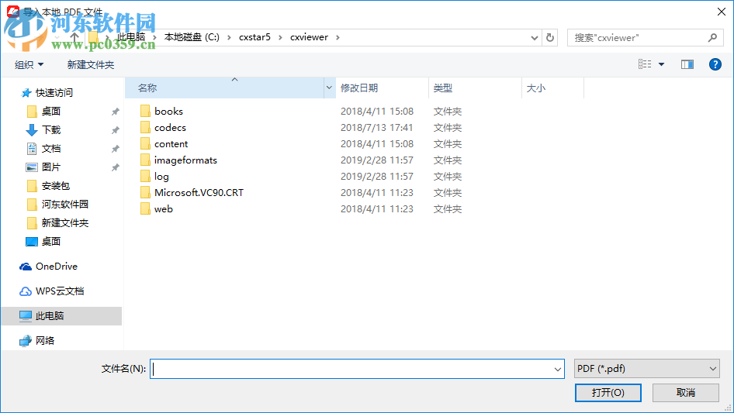Open the 组织 menu
Viewport: 734px width, 413px height.
pyautogui.click(x=29, y=64)
